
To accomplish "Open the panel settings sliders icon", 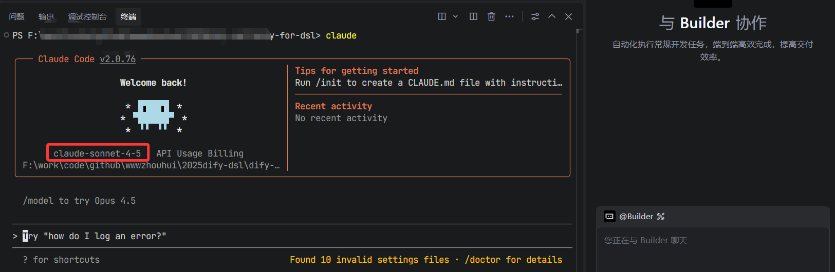I will pos(535,16).
